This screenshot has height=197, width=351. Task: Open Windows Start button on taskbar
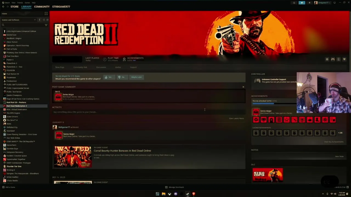pos(157,194)
